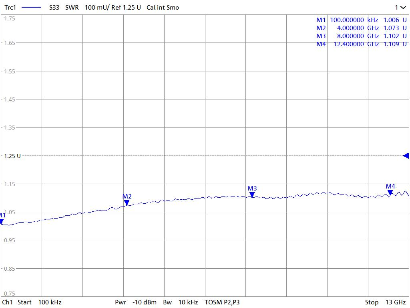Open the diagram number dropdown arrow
Screen dimensions: 410x308
pyautogui.click(x=403, y=8)
